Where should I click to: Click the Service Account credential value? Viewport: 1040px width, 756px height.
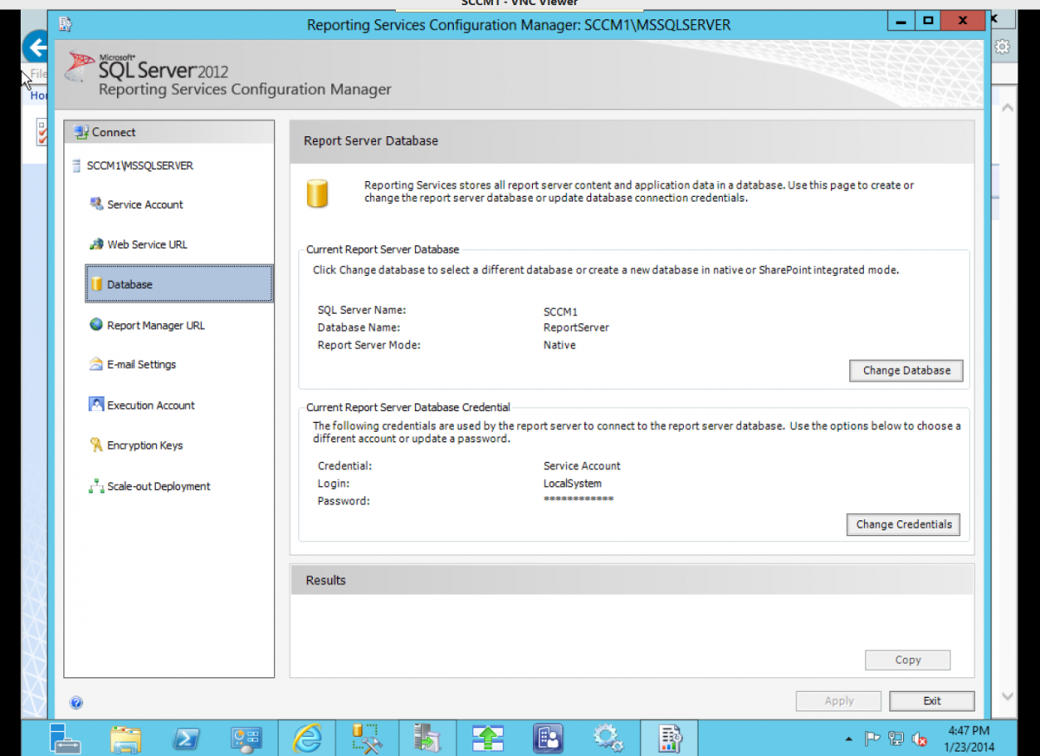coord(582,466)
